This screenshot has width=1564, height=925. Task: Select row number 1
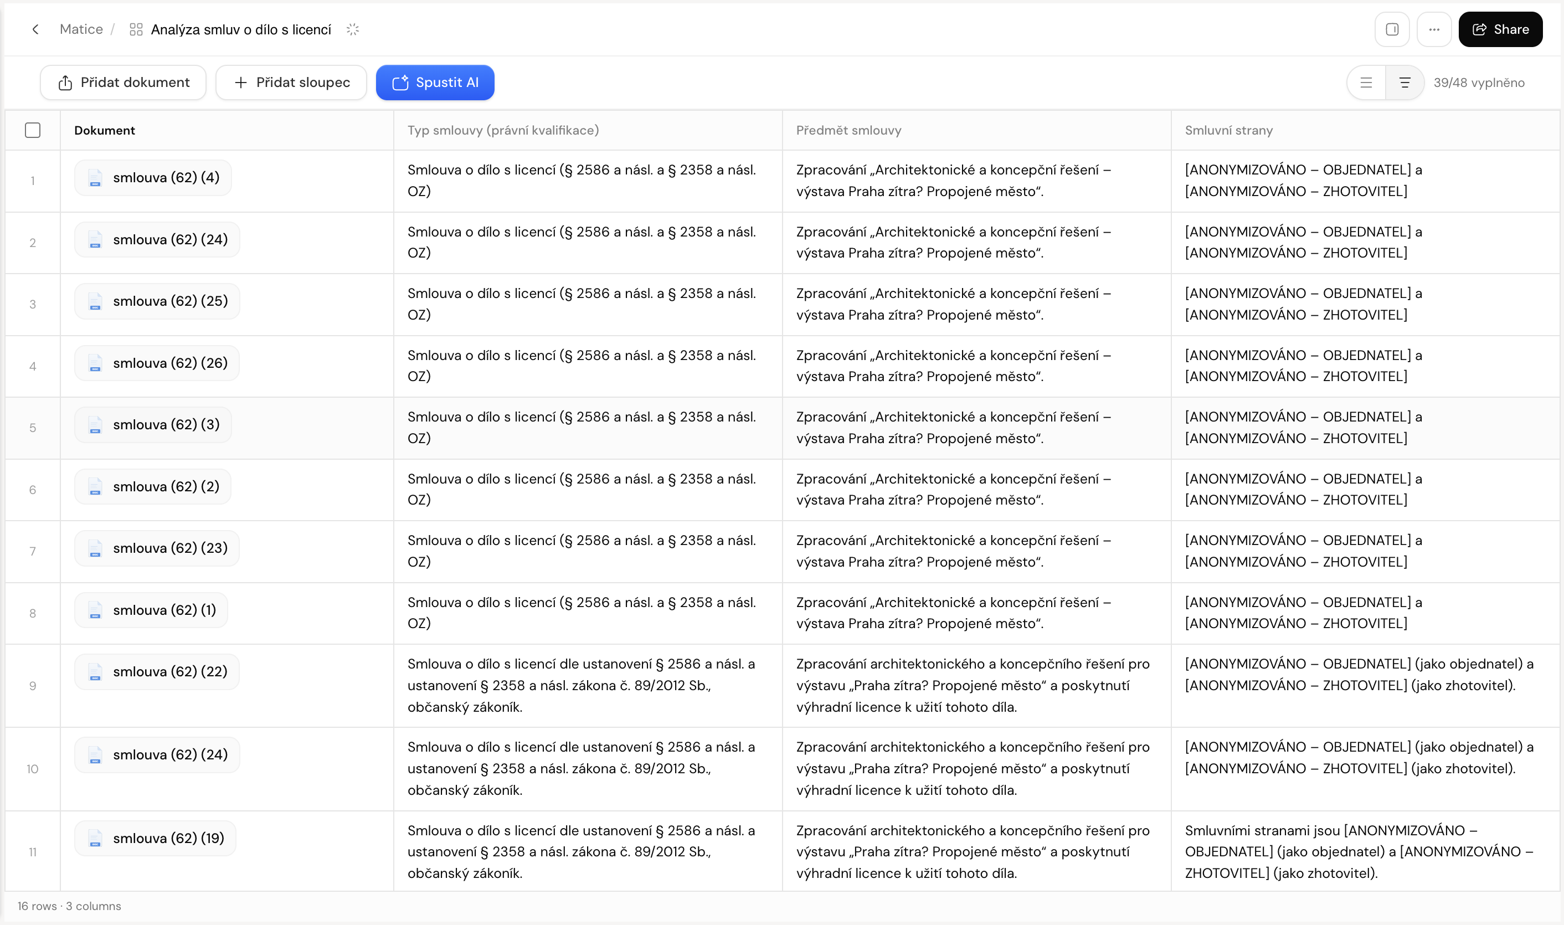point(33,181)
